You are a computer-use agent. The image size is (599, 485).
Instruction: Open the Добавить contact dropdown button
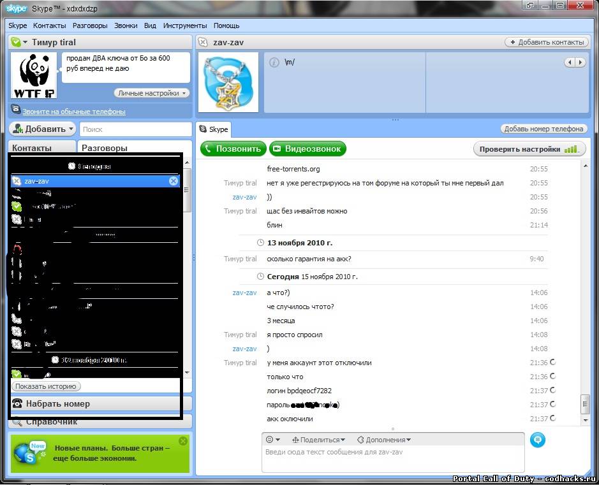[42, 129]
